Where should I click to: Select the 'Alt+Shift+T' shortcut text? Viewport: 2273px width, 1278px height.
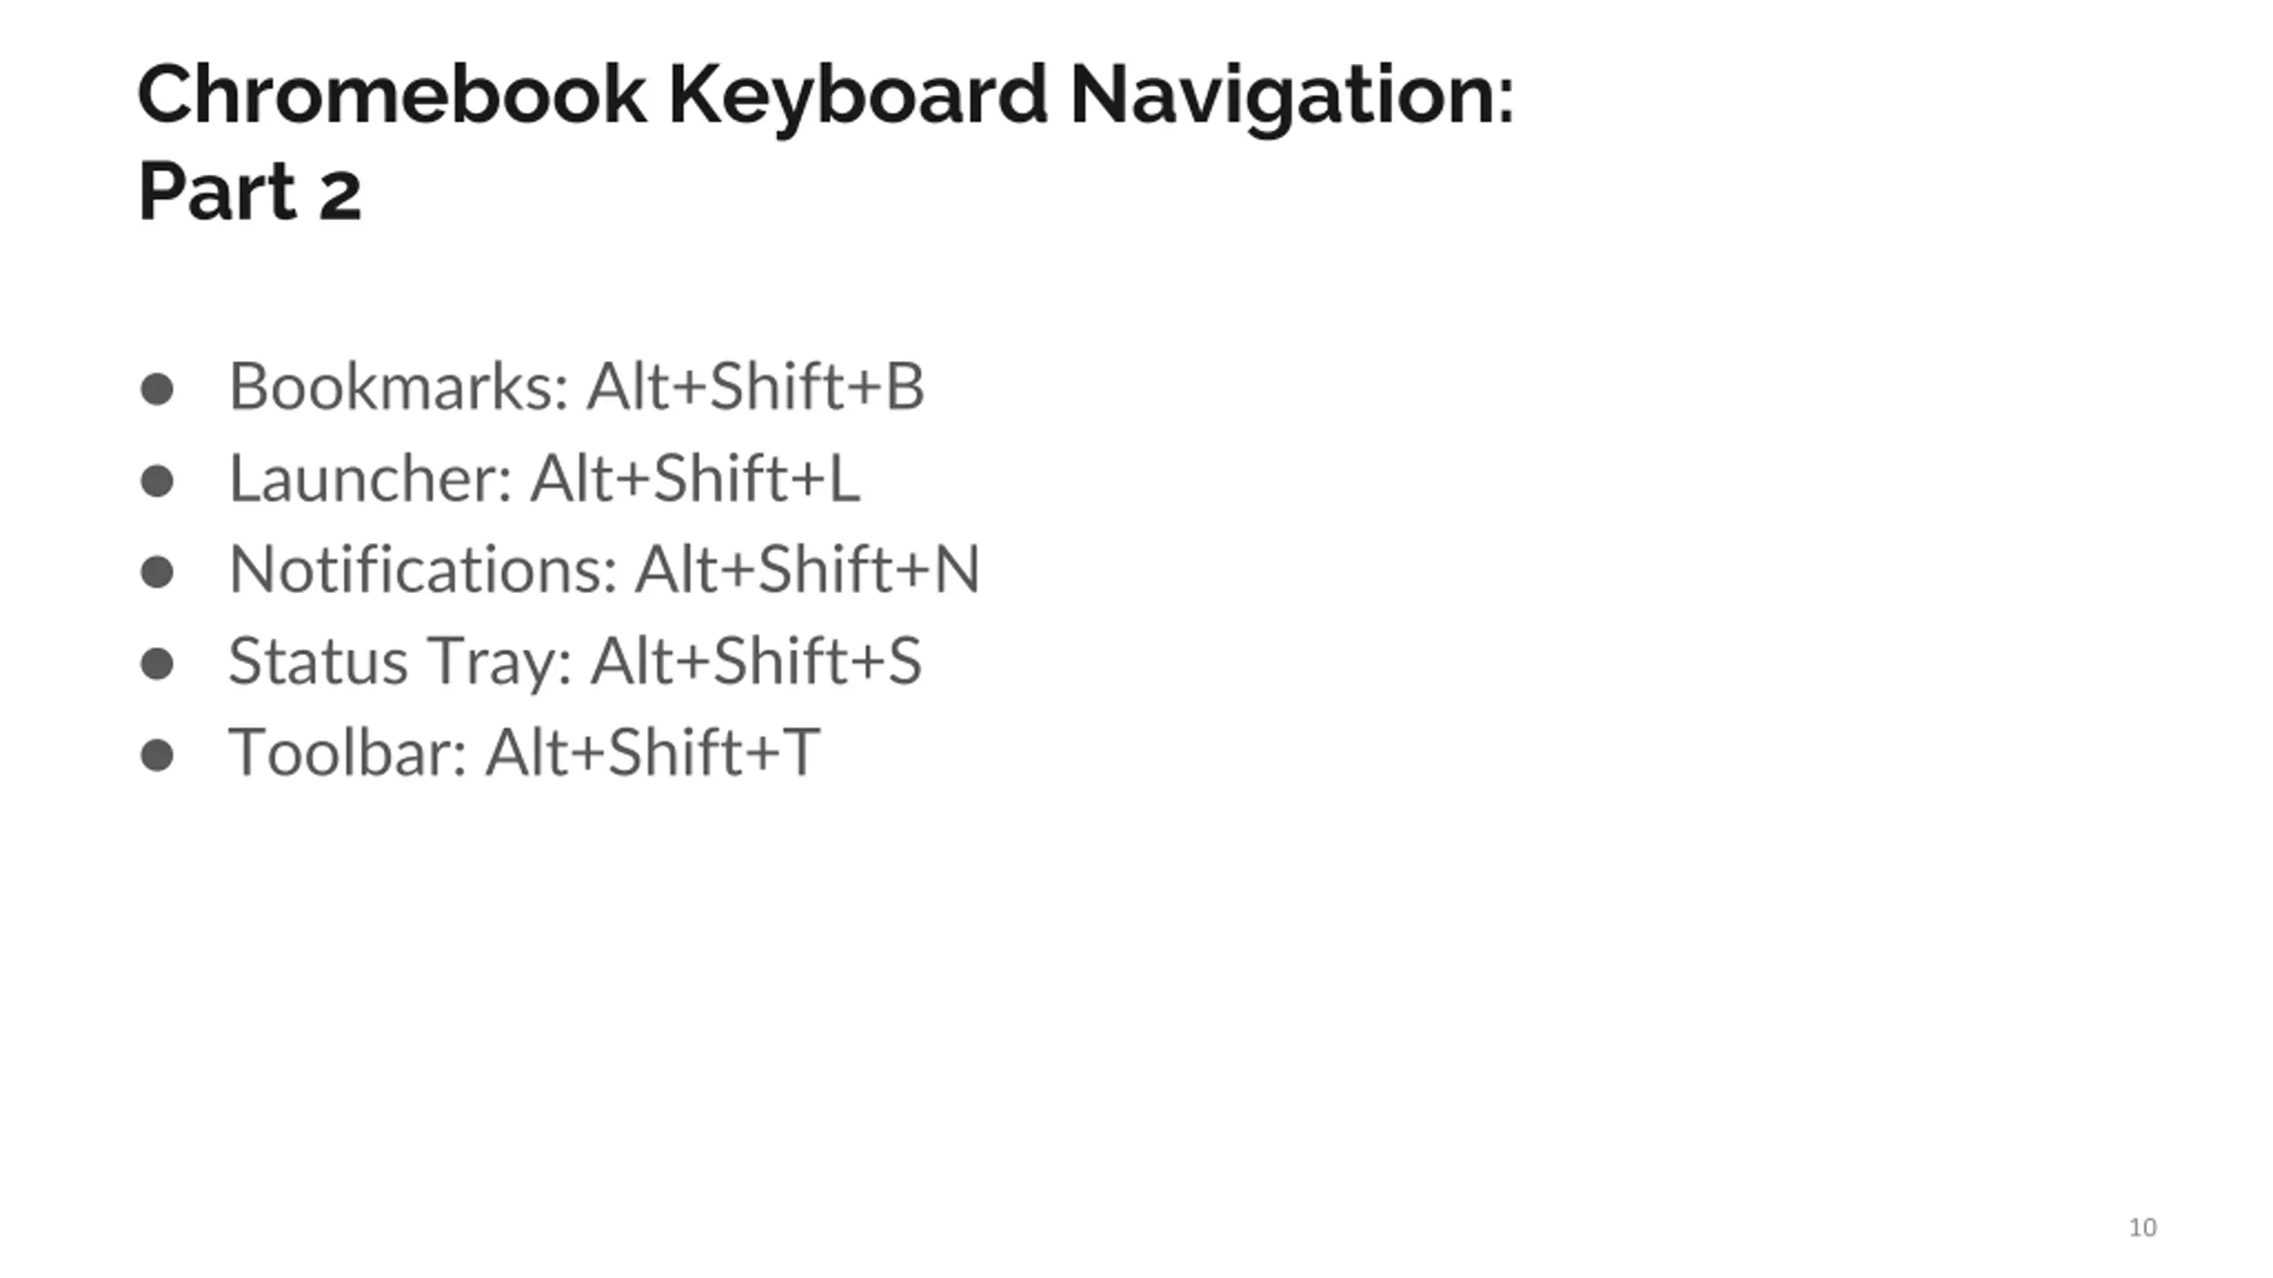click(x=653, y=753)
